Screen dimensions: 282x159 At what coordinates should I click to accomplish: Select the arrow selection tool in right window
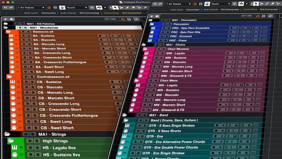coord(256,4)
